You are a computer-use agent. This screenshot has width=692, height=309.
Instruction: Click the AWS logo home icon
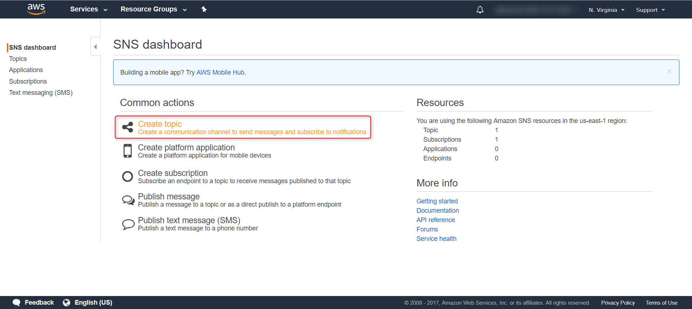[x=36, y=9]
